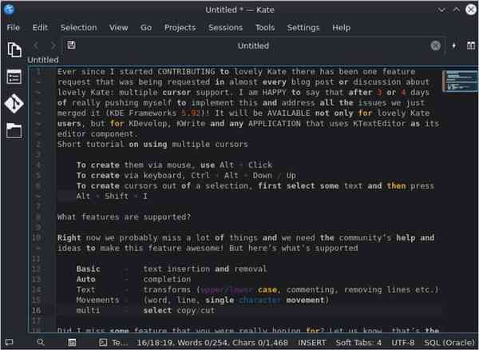Click the split view icon

click(x=471, y=46)
